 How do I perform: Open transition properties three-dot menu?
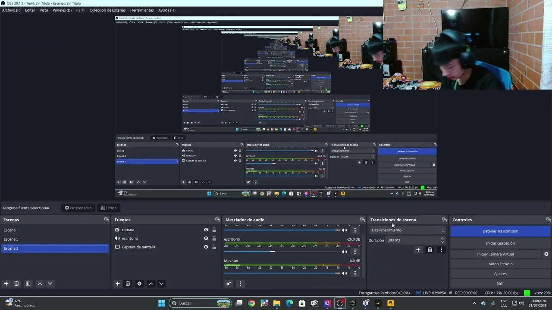pyautogui.click(x=441, y=250)
